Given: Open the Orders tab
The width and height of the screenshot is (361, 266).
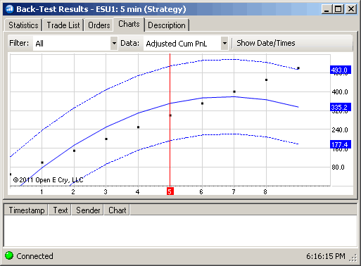Looking at the screenshot, I should (99, 25).
